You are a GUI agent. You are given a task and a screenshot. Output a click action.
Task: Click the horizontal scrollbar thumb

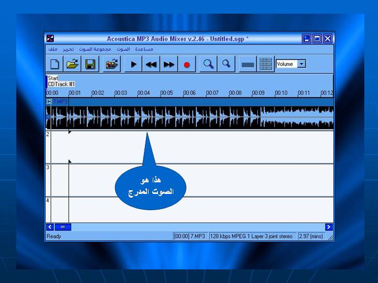click(x=63, y=227)
